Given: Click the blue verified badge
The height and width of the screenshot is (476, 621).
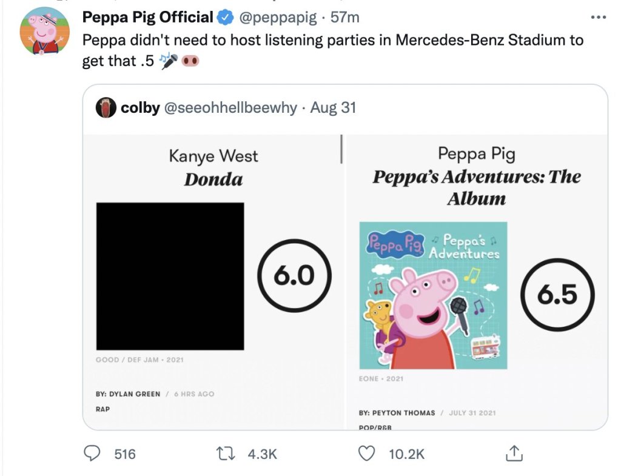Looking at the screenshot, I should click(x=226, y=18).
